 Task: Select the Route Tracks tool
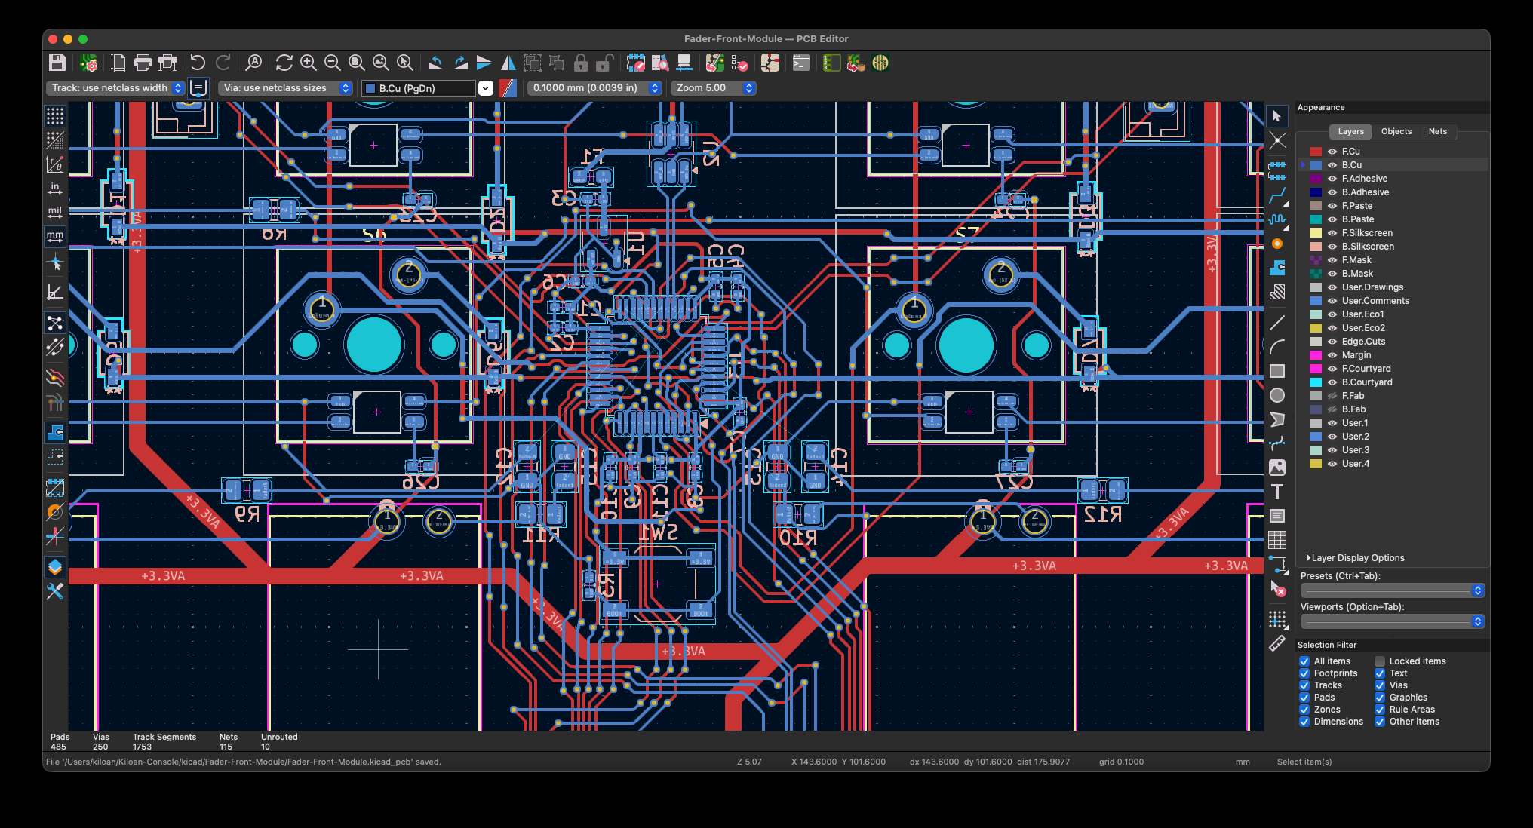(1276, 195)
